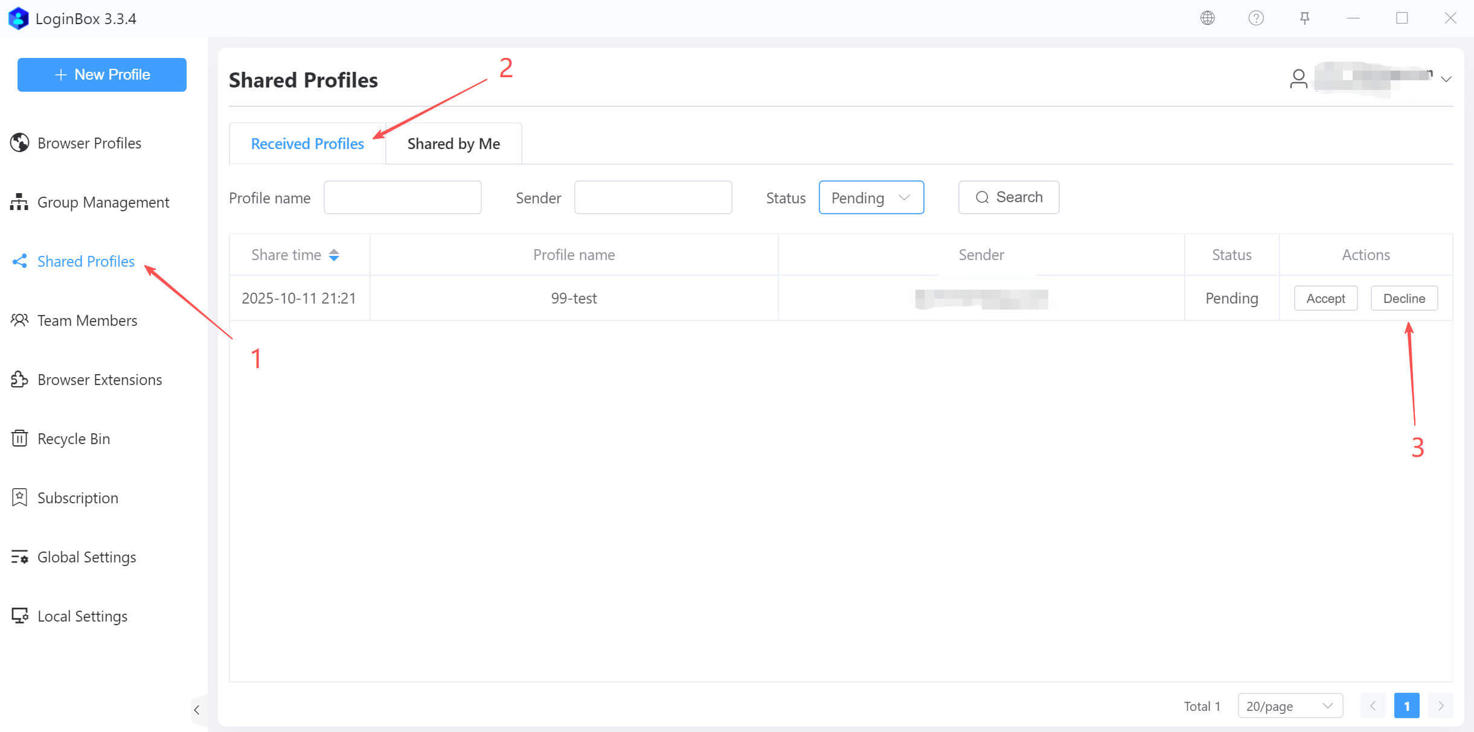Focus the Profile name input field
1474x732 pixels.
(402, 197)
